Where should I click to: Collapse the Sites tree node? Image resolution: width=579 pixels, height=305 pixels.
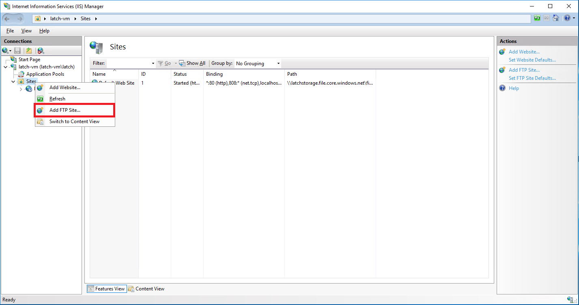click(x=13, y=81)
